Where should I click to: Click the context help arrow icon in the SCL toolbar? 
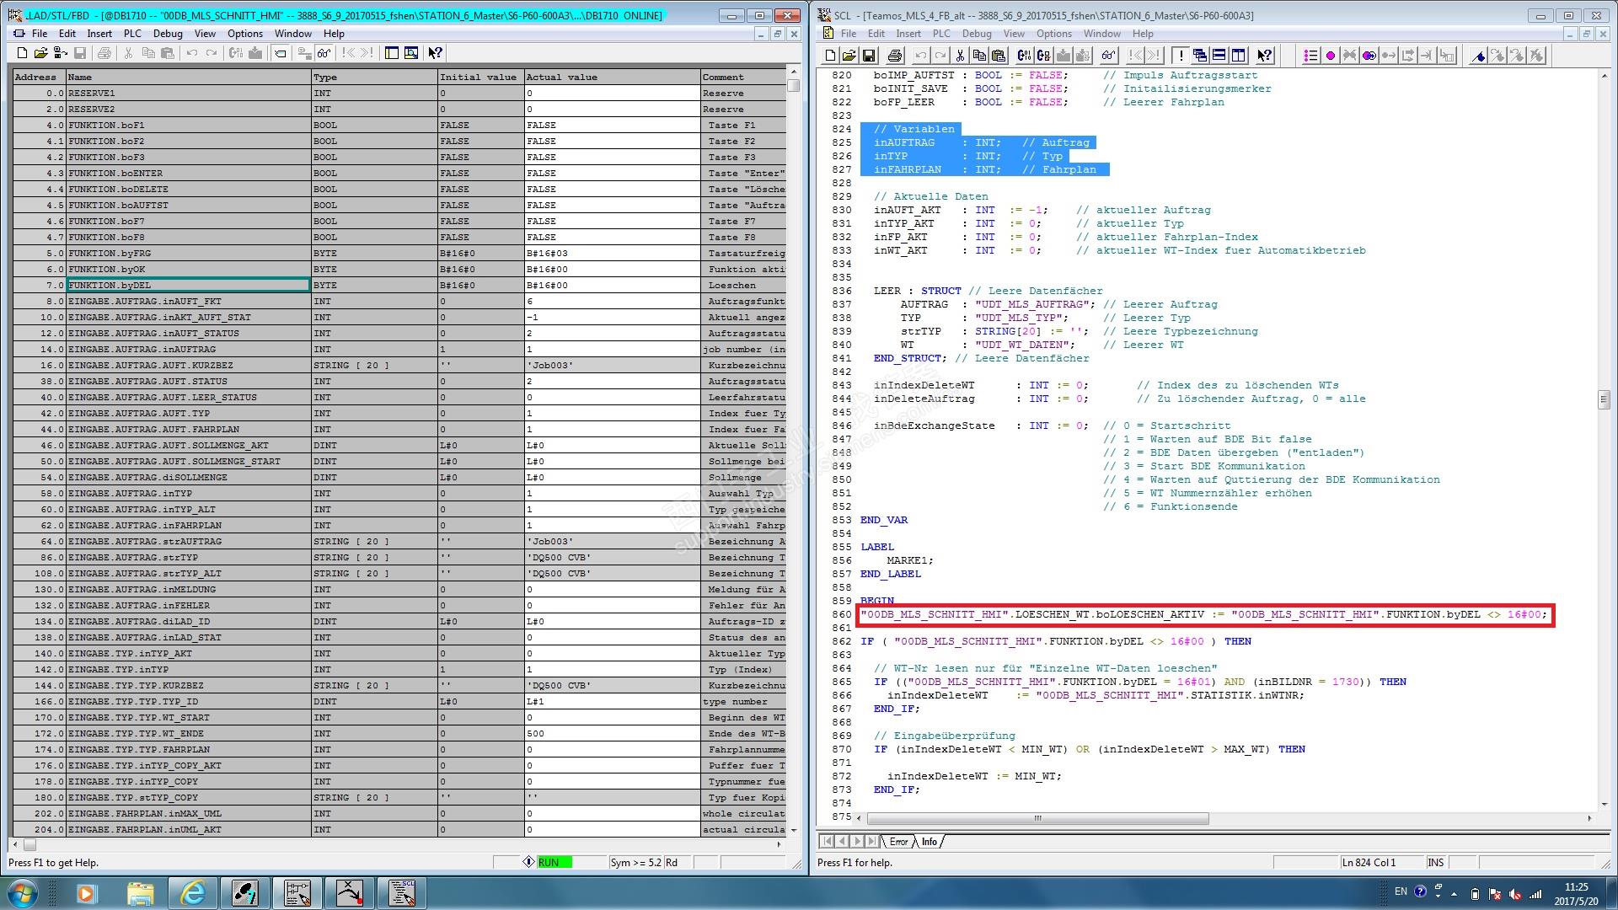tap(1264, 56)
